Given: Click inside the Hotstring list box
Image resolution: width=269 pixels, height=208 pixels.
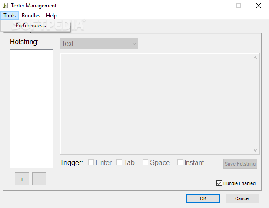Looking at the screenshot, I should pyautogui.click(x=32, y=109).
